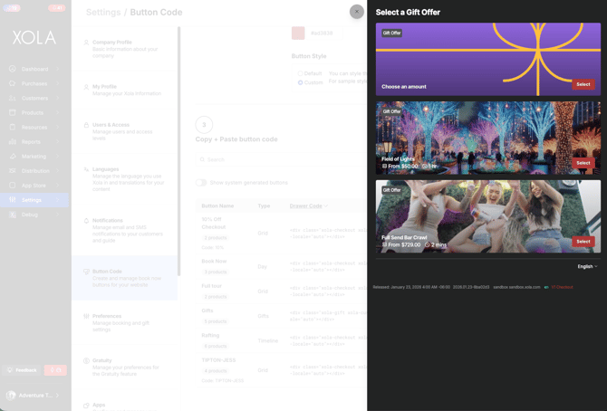
Task: Click the Languages translate icon
Action: tap(86, 169)
